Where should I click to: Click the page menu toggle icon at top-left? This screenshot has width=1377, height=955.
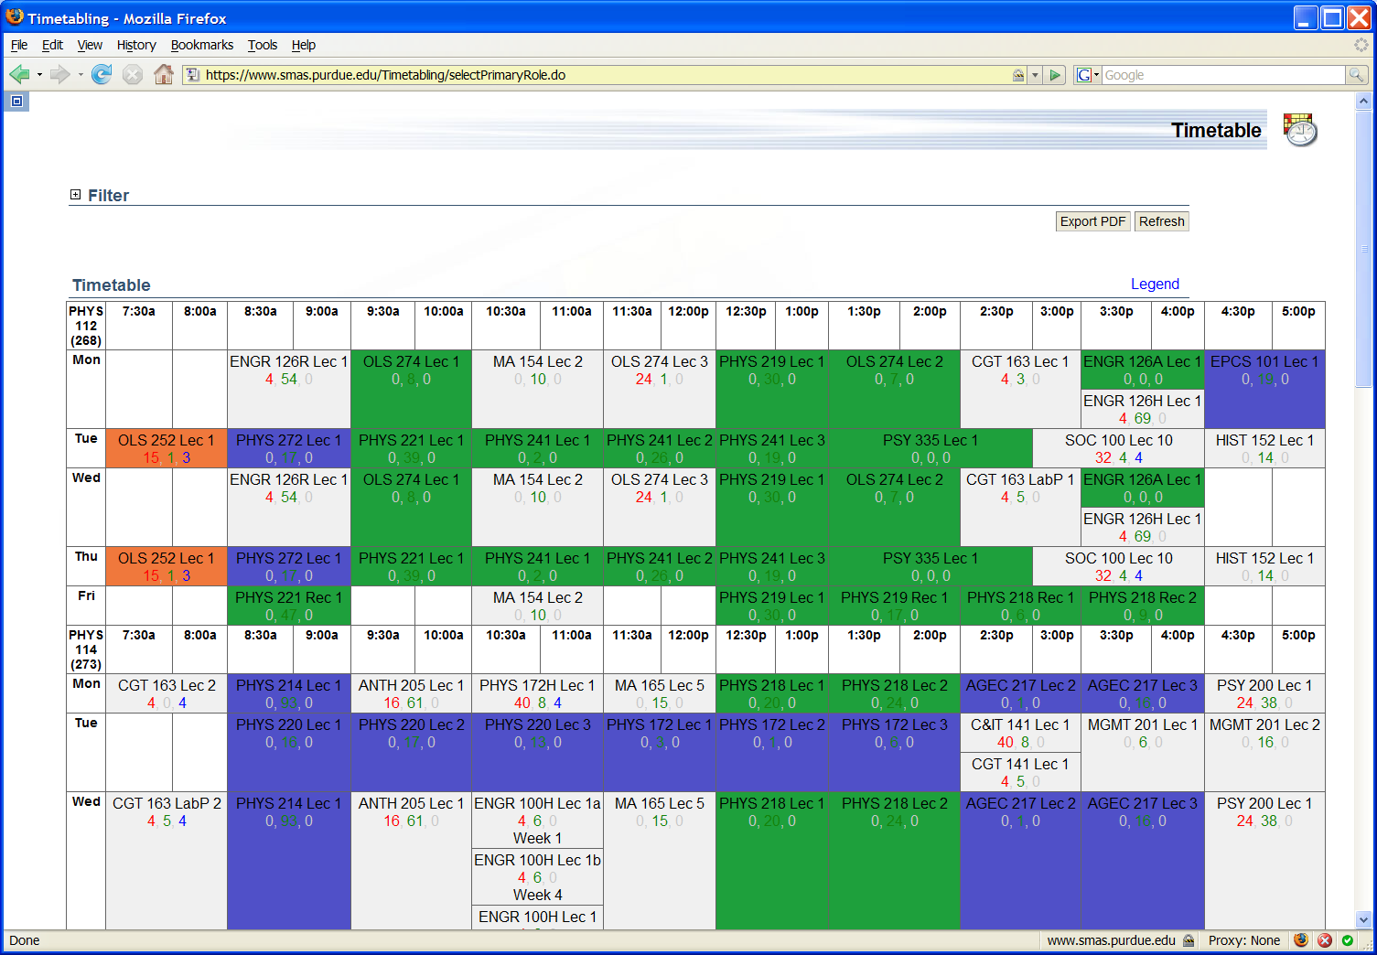16,102
